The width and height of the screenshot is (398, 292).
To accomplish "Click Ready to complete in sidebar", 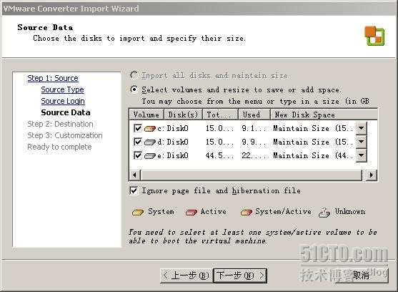I will click(x=59, y=147).
